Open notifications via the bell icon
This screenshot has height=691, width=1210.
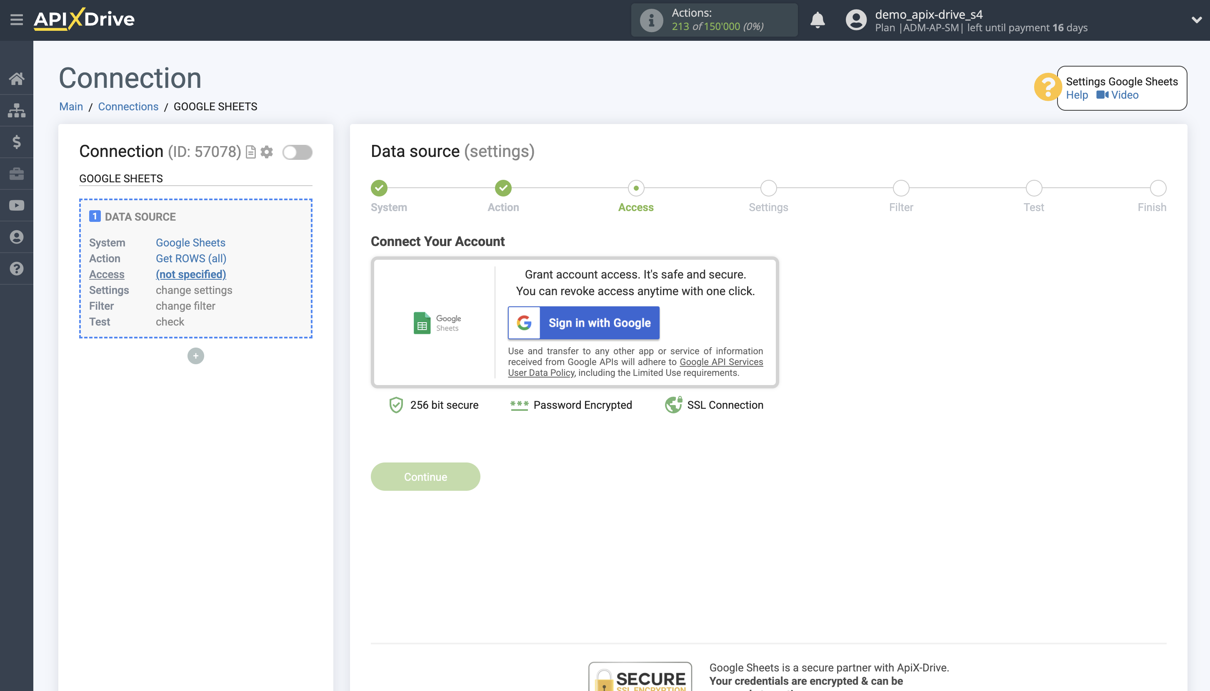coord(817,20)
